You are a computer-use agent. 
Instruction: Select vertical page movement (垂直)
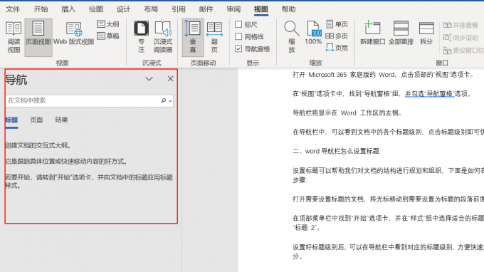click(x=193, y=37)
